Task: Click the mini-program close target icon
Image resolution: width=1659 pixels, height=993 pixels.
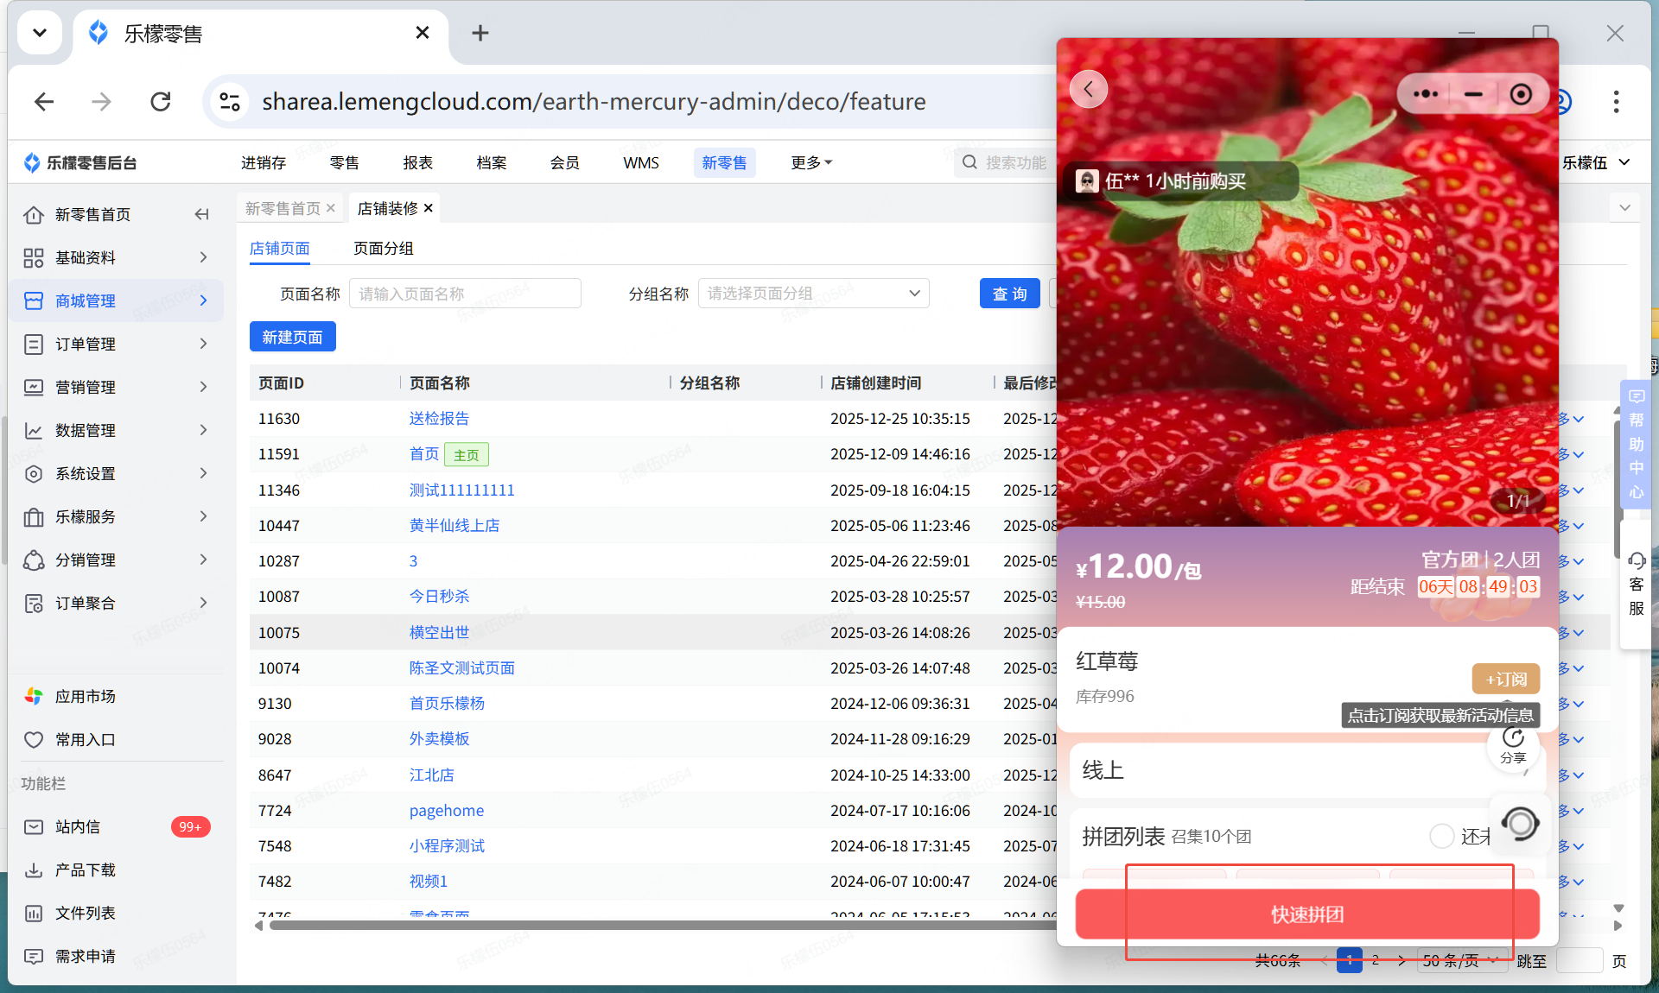Action: 1521,94
